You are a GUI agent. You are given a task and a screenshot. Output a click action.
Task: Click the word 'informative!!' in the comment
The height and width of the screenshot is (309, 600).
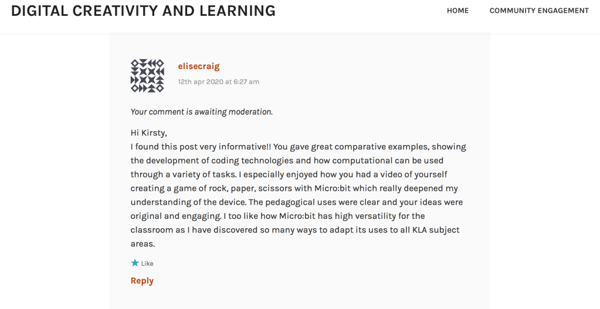coord(242,147)
